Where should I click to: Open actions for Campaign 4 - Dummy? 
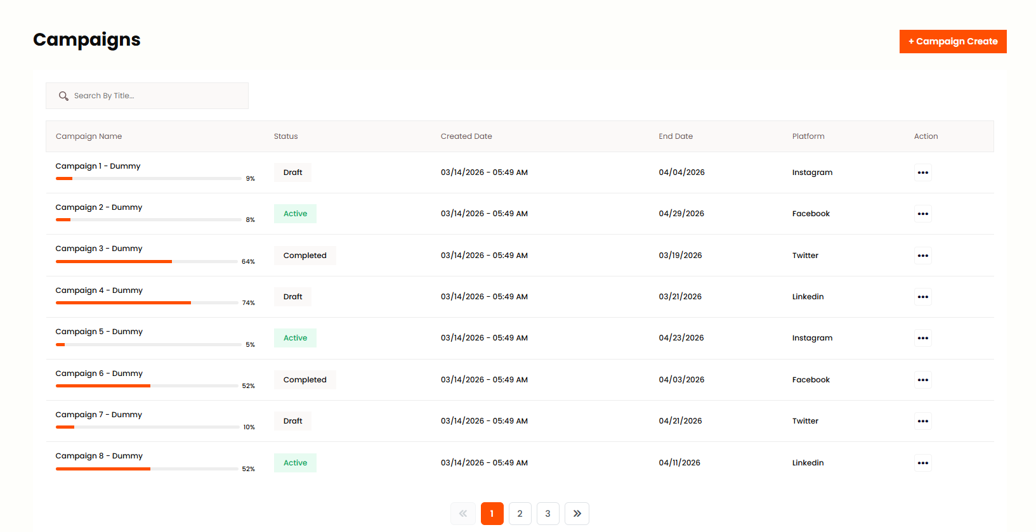click(922, 297)
